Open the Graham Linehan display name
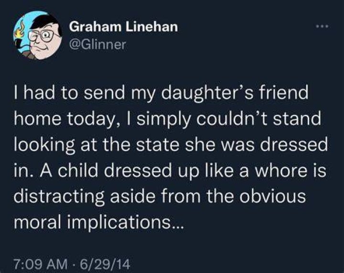Image resolution: width=344 pixels, height=273 pixels. click(124, 27)
